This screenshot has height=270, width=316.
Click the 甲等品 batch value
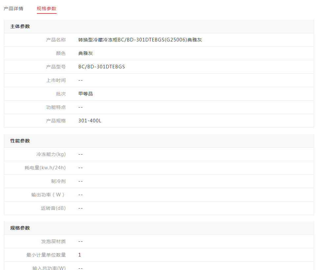pyautogui.click(x=86, y=94)
